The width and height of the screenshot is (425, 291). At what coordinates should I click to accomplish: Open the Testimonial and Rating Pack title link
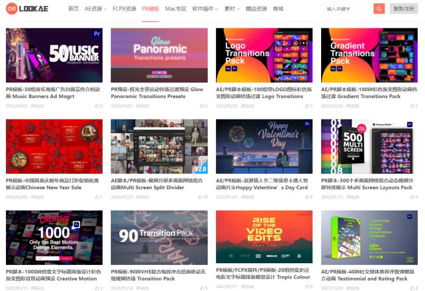pos(368,275)
